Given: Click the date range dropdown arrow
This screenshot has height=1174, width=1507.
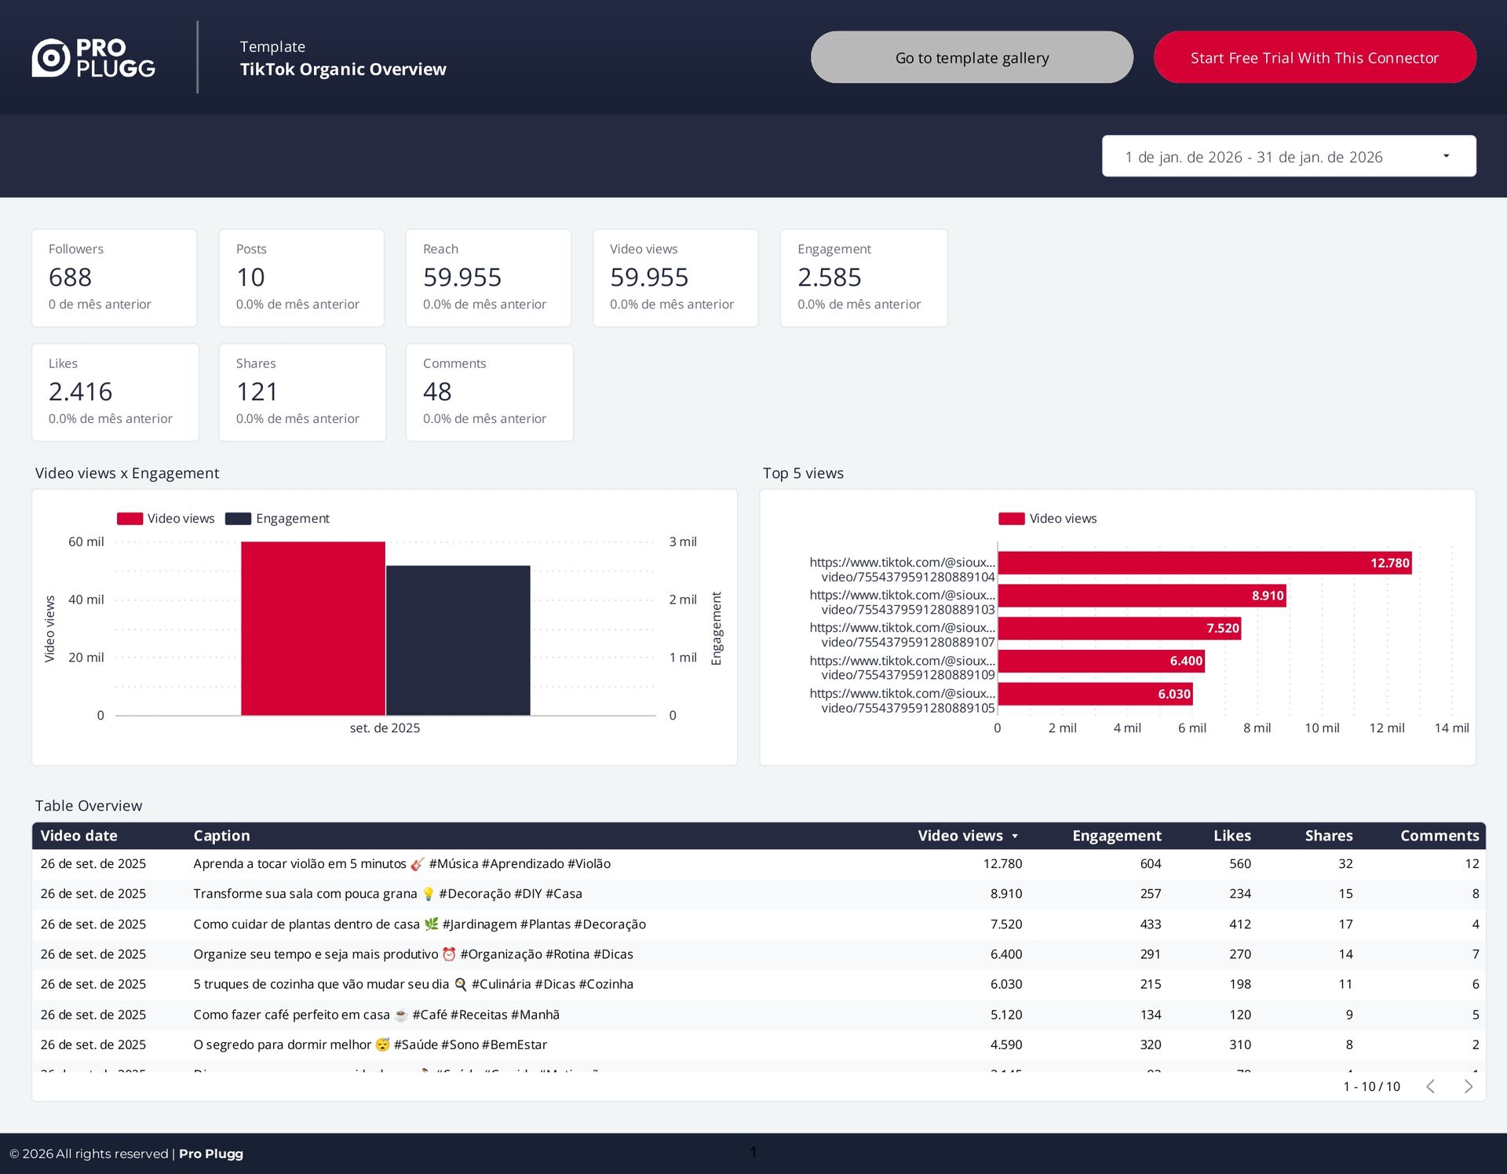Looking at the screenshot, I should tap(1446, 156).
